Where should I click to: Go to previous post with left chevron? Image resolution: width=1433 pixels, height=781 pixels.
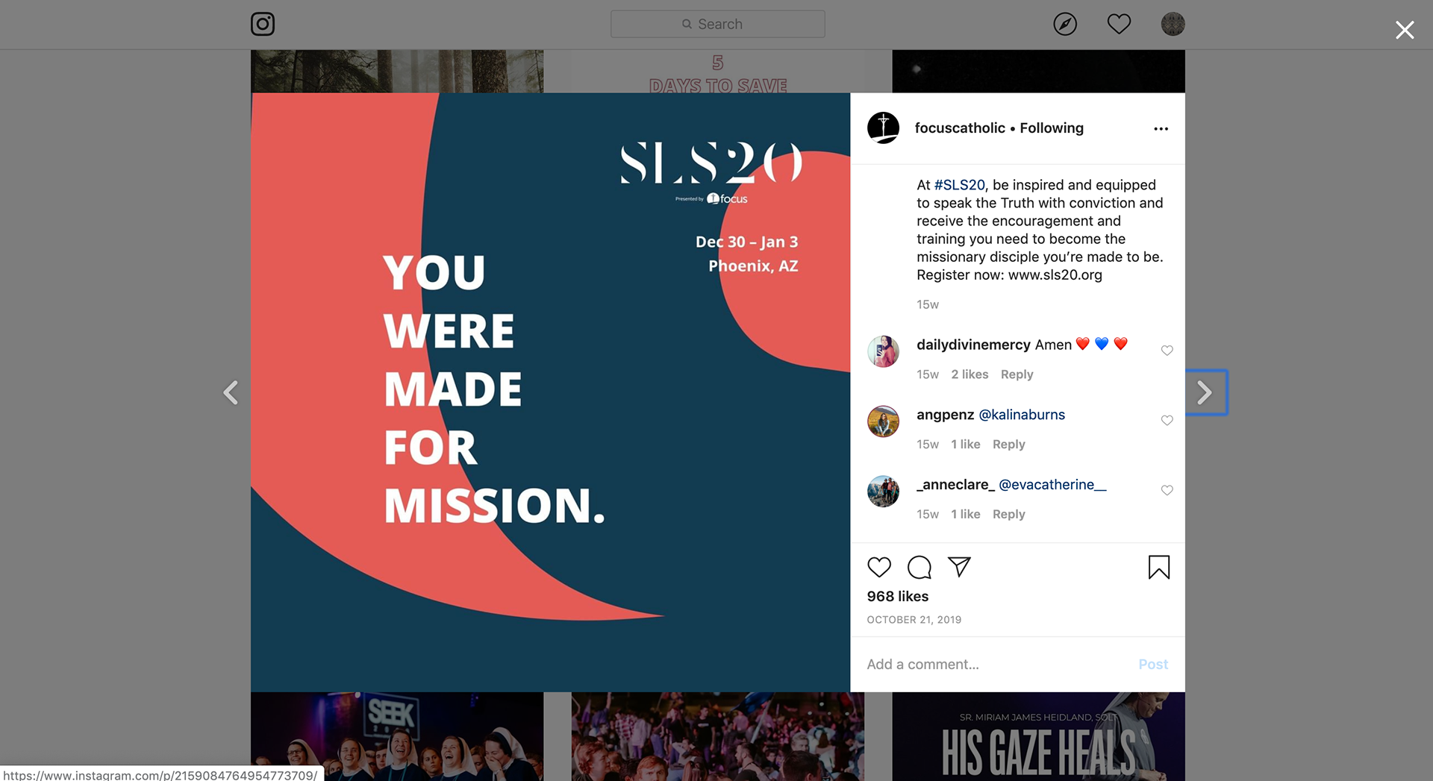click(x=231, y=392)
